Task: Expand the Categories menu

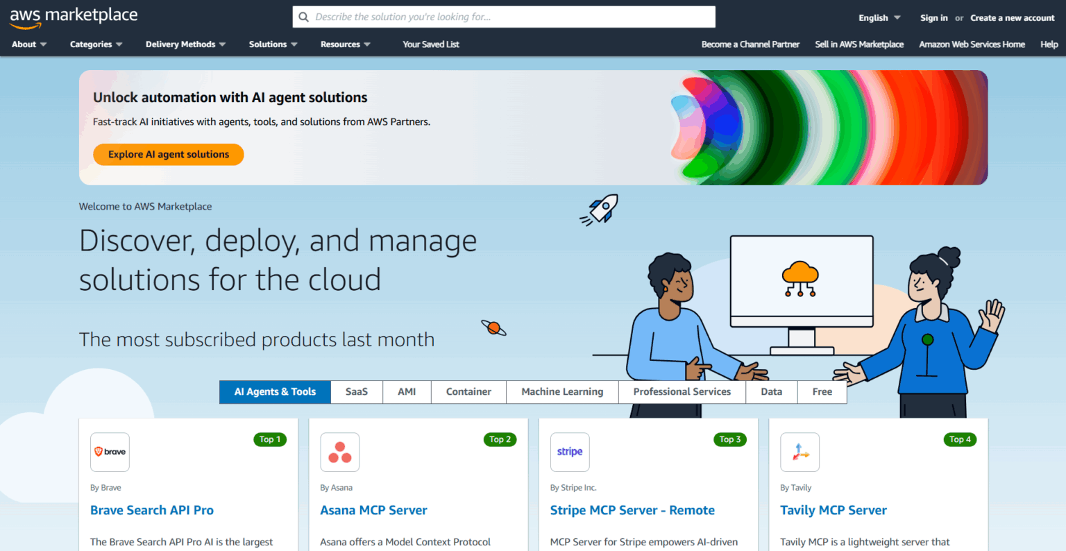Action: click(x=96, y=44)
